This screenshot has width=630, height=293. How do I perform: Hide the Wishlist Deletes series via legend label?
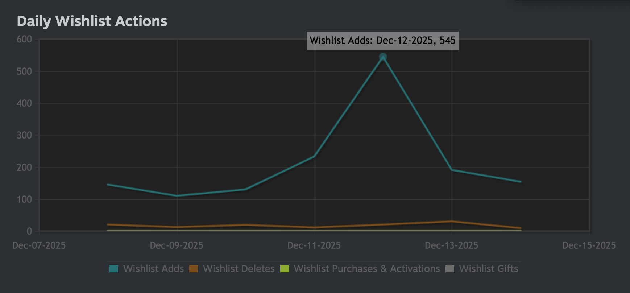click(239, 269)
